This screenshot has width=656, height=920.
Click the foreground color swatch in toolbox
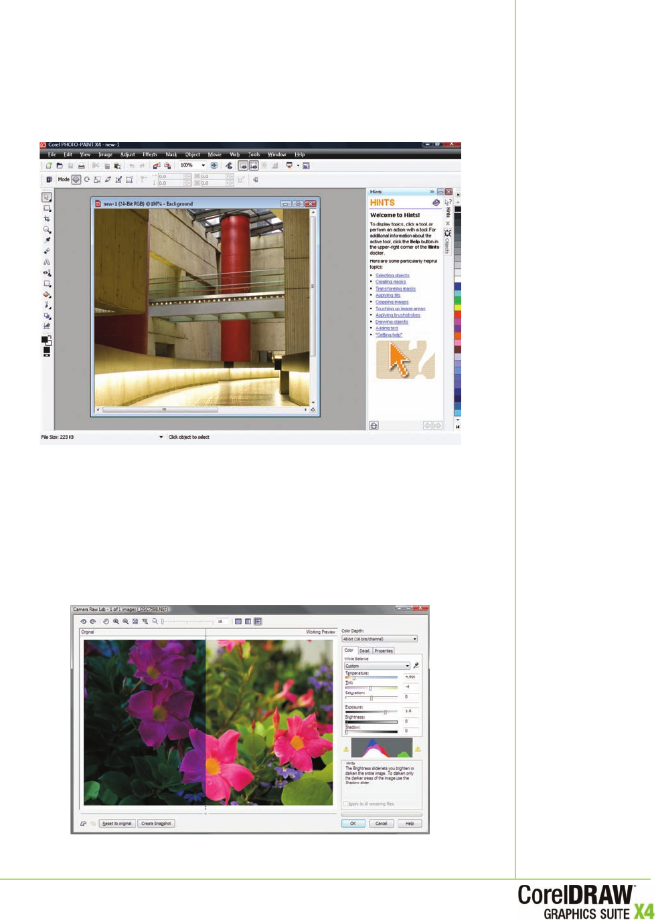point(45,339)
